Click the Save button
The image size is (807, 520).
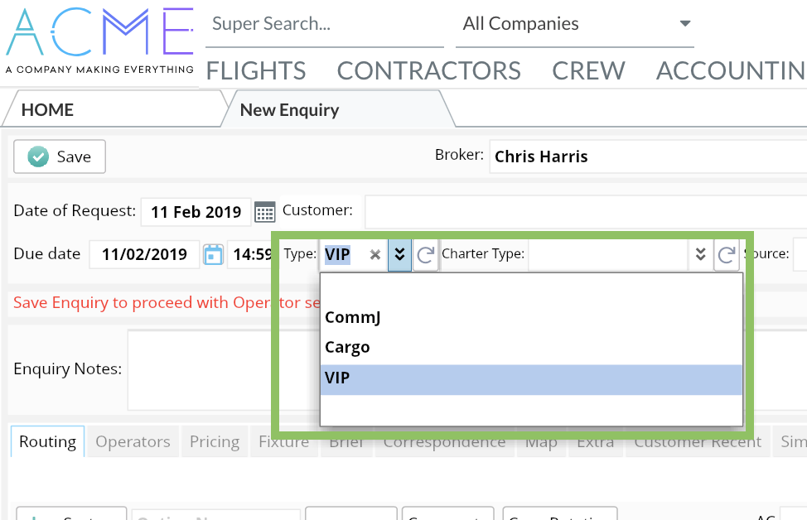click(x=60, y=157)
